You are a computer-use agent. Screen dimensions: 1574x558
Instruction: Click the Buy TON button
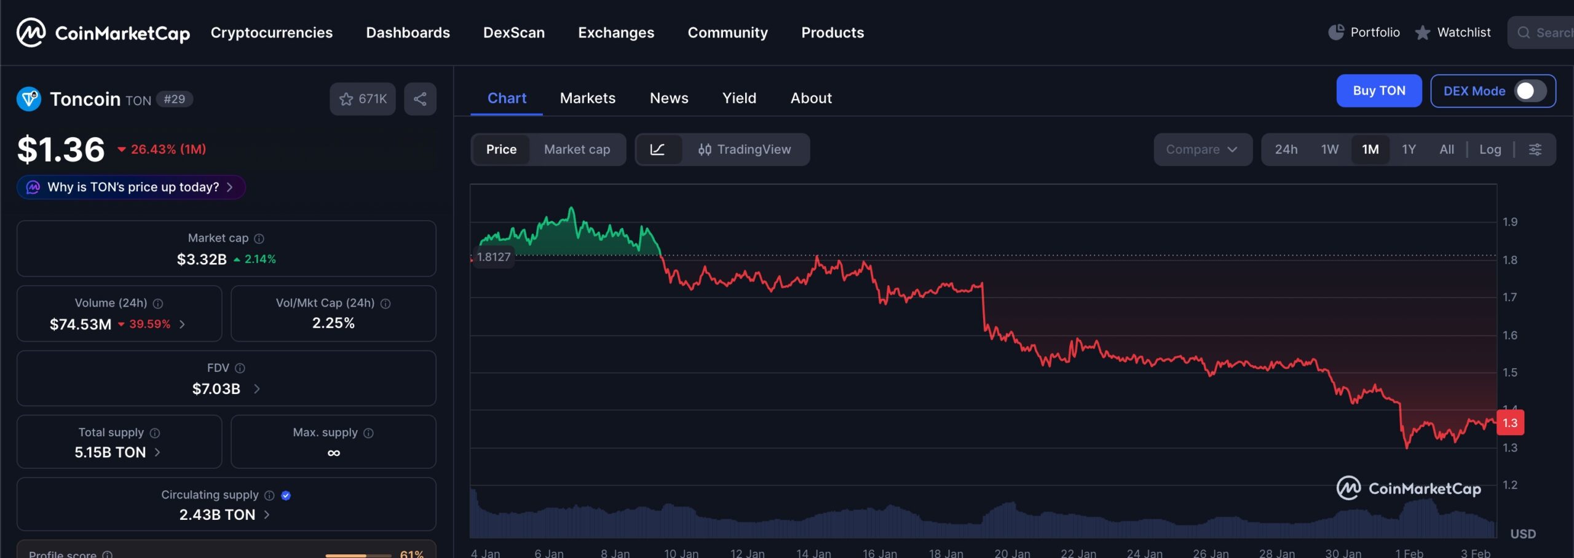coord(1379,91)
